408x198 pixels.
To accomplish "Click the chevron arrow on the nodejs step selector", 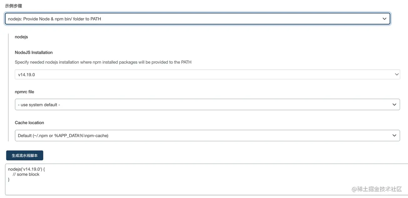I will [384, 19].
